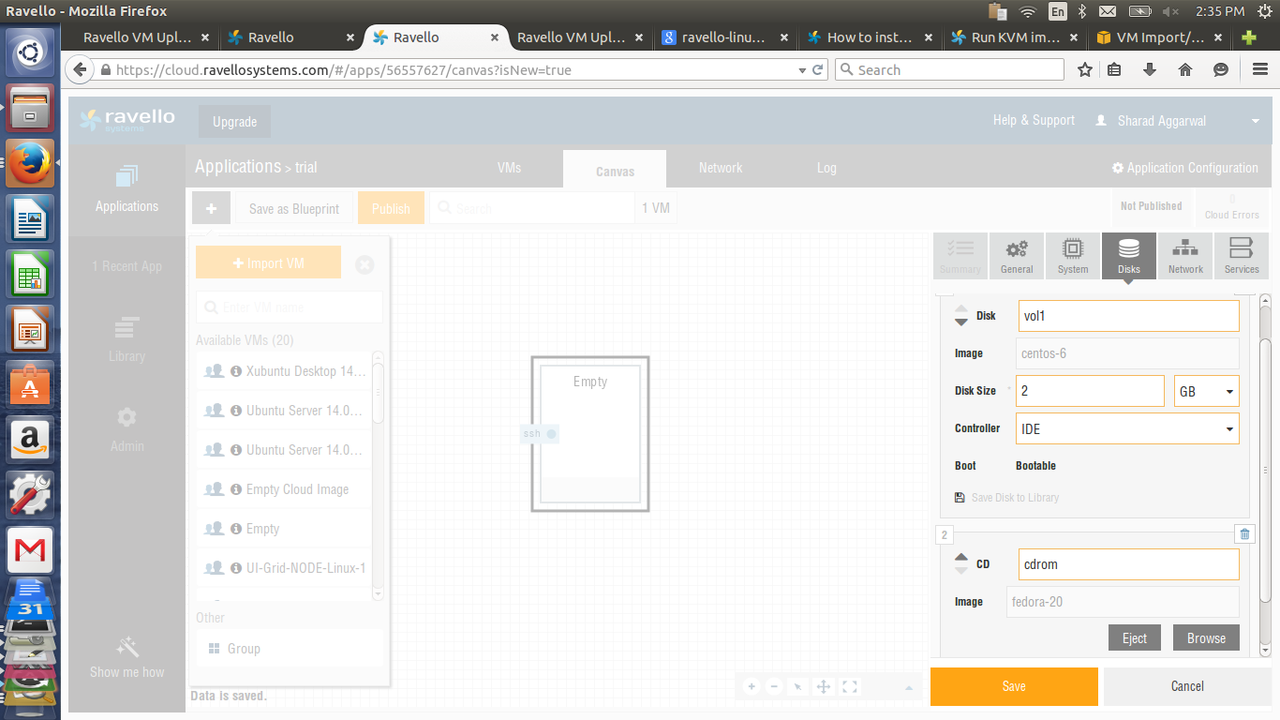
Task: Click the Disk name field containing vol1
Action: 1128,316
